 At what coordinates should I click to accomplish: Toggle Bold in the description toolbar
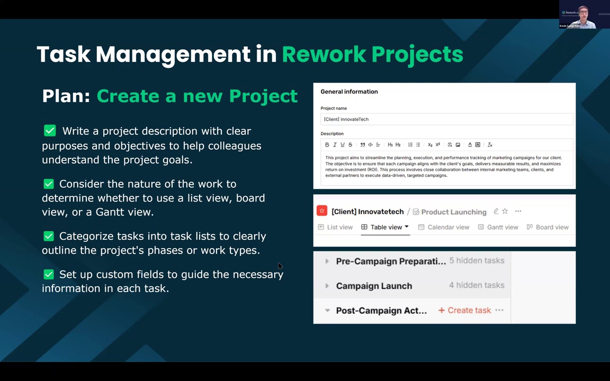pyautogui.click(x=327, y=144)
